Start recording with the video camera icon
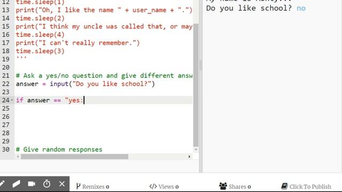This screenshot has width=342, height=192. pyautogui.click(x=32, y=184)
